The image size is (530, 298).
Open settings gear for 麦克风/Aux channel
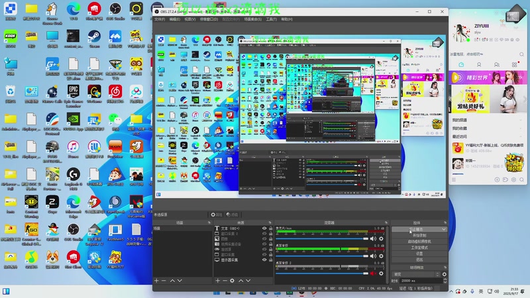382,238
